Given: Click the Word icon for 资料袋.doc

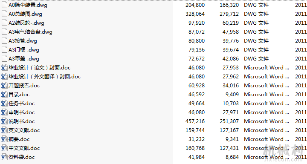Looking at the screenshot, I should tap(4, 157).
